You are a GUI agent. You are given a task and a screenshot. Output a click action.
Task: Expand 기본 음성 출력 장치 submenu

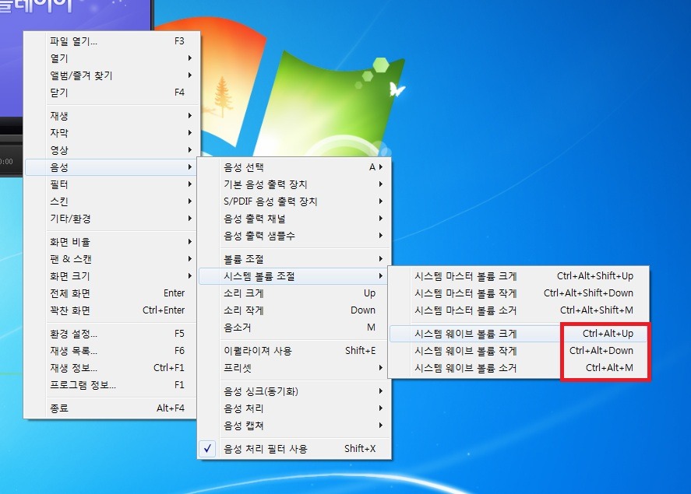294,184
